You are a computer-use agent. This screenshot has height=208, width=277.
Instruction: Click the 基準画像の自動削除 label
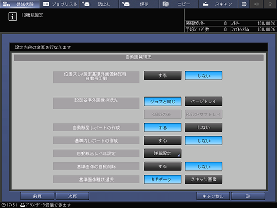[x=96, y=167]
